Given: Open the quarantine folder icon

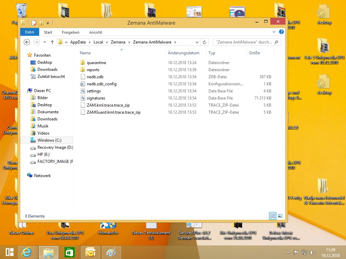Looking at the screenshot, I should pyautogui.click(x=82, y=62).
